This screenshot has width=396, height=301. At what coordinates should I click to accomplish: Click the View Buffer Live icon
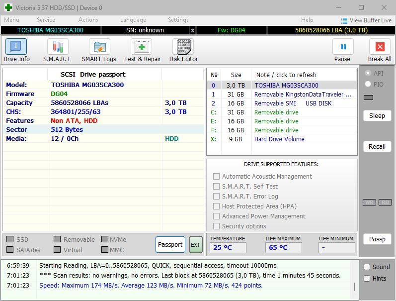click(344, 20)
